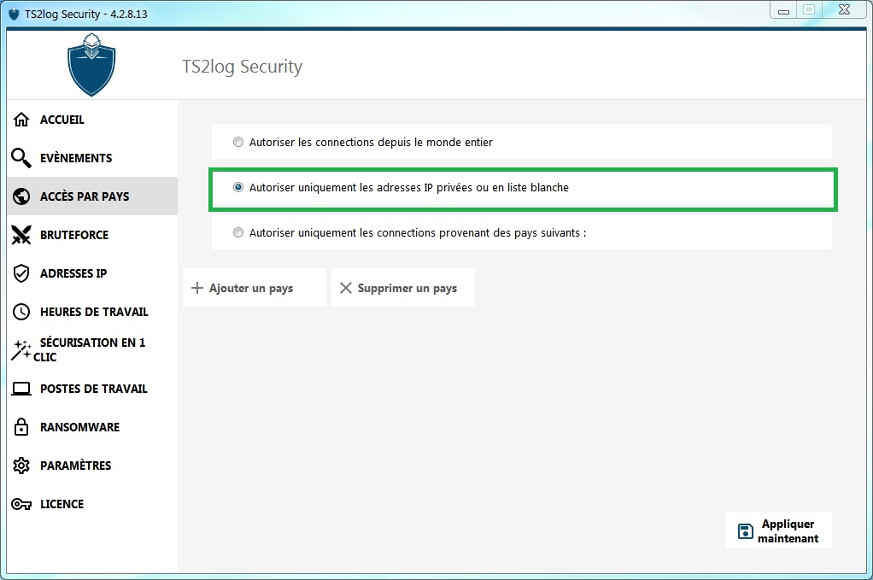Open the LICENCE section
Viewport: 873px width, 580px height.
point(92,504)
